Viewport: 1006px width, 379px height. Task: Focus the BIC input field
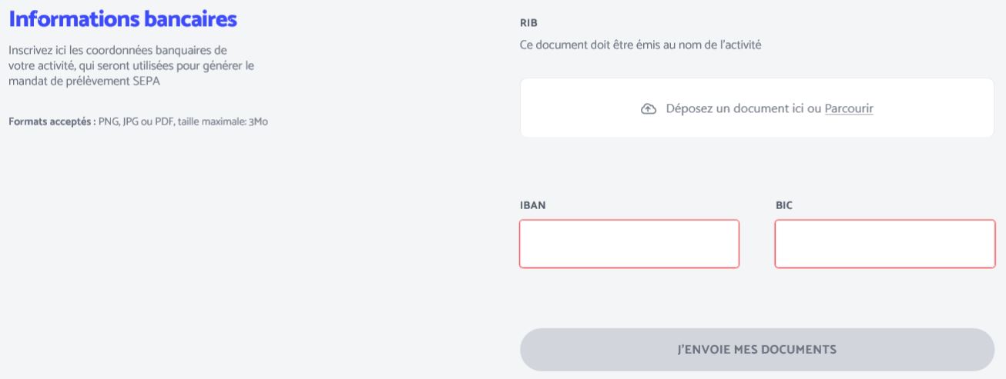pos(885,244)
